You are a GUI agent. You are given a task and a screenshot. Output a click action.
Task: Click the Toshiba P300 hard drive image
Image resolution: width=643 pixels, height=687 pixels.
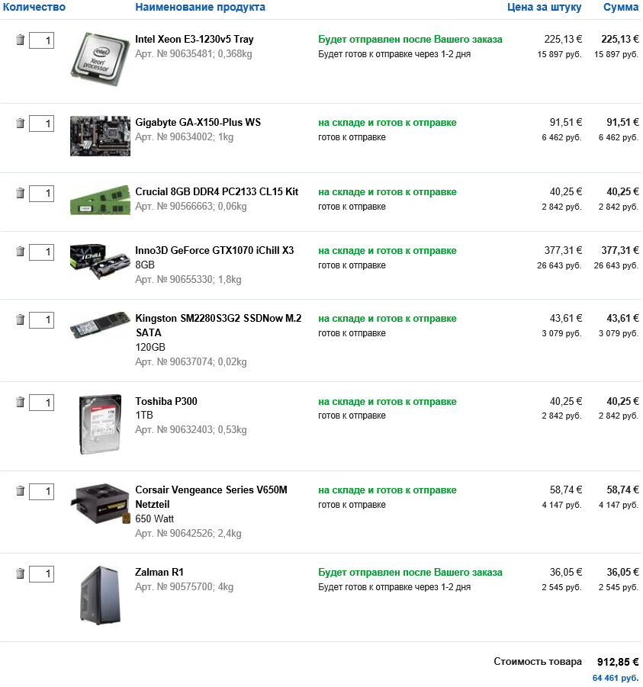coord(100,425)
